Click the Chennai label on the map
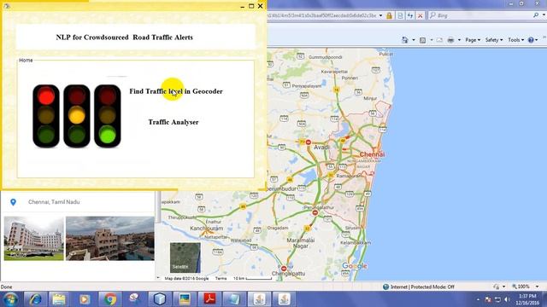This screenshot has width=547, height=307. tap(372, 154)
